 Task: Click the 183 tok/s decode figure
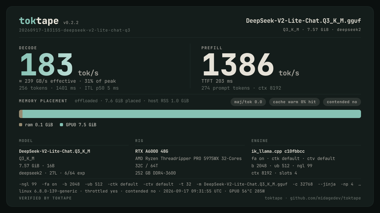[x=59, y=65]
